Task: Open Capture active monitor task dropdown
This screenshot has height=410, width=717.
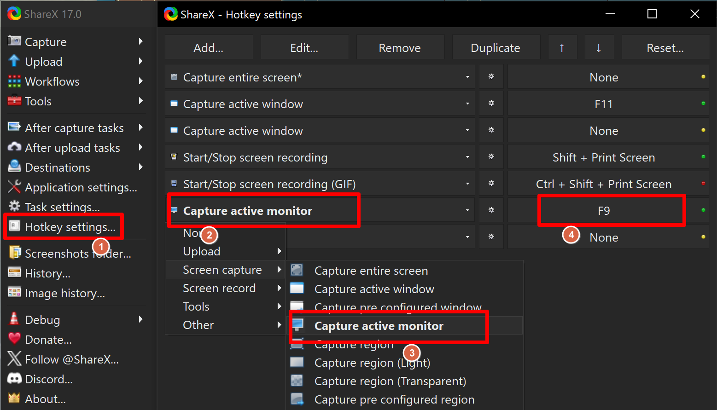Action: click(467, 211)
